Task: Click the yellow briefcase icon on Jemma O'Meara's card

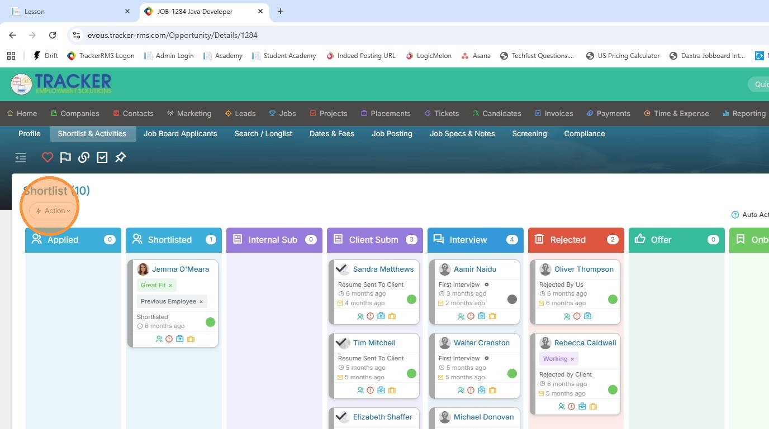Action: pos(191,339)
